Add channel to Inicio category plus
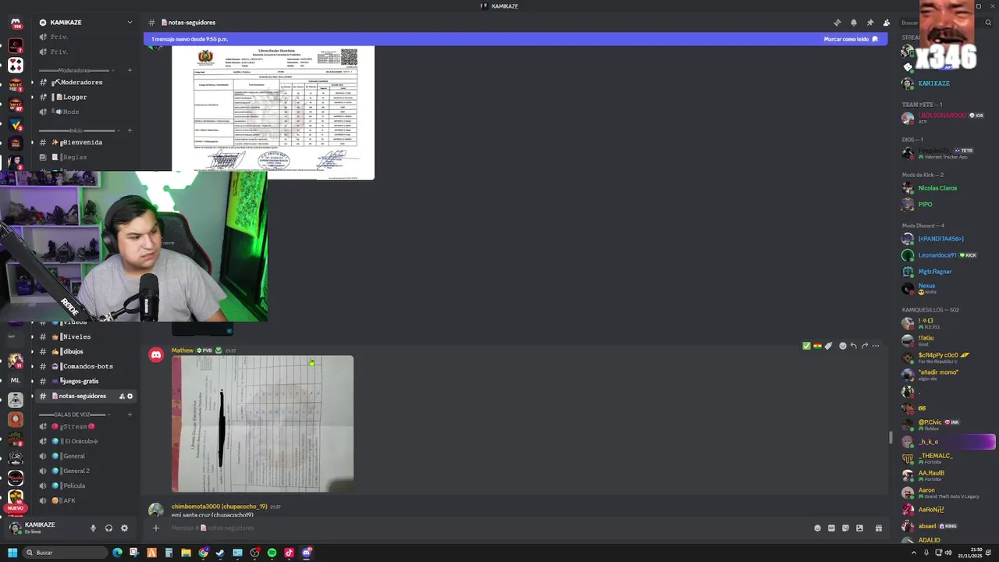This screenshot has height=562, width=999. point(130,130)
